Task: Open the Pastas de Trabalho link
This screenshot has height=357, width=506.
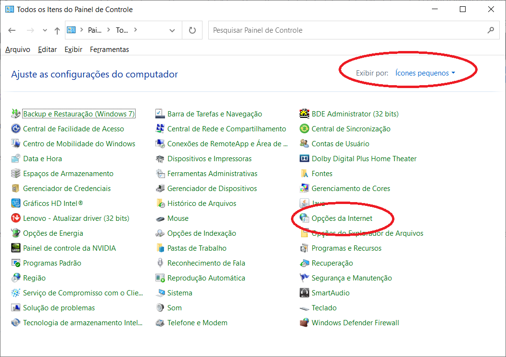Action: click(197, 248)
